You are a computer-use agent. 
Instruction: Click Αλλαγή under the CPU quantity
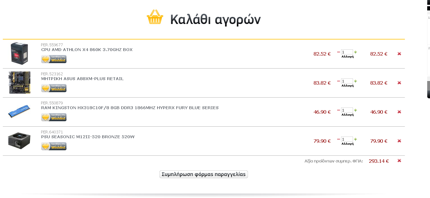(x=347, y=56)
